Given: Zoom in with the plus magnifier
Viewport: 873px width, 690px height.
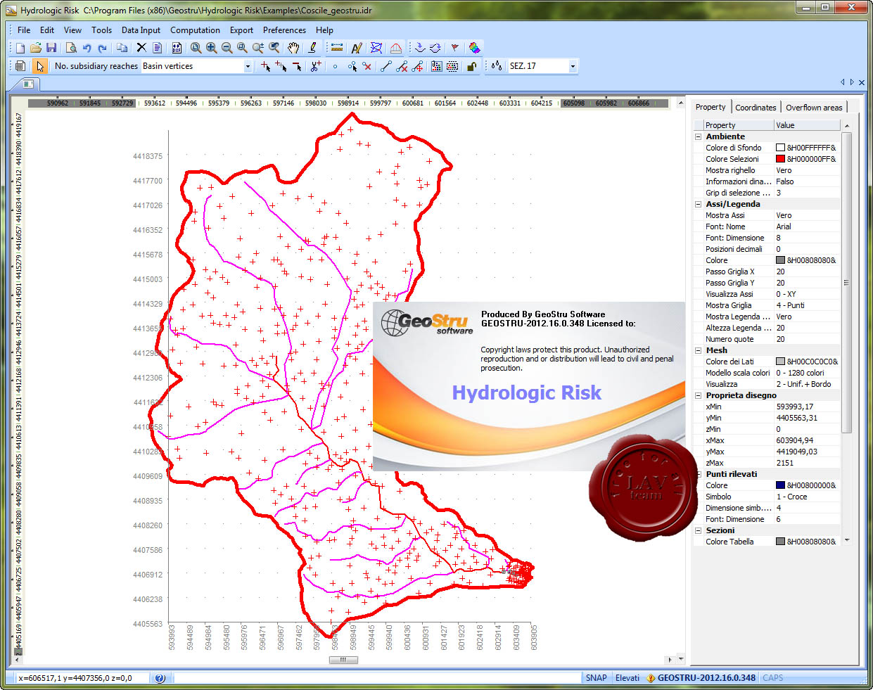Looking at the screenshot, I should pos(211,48).
